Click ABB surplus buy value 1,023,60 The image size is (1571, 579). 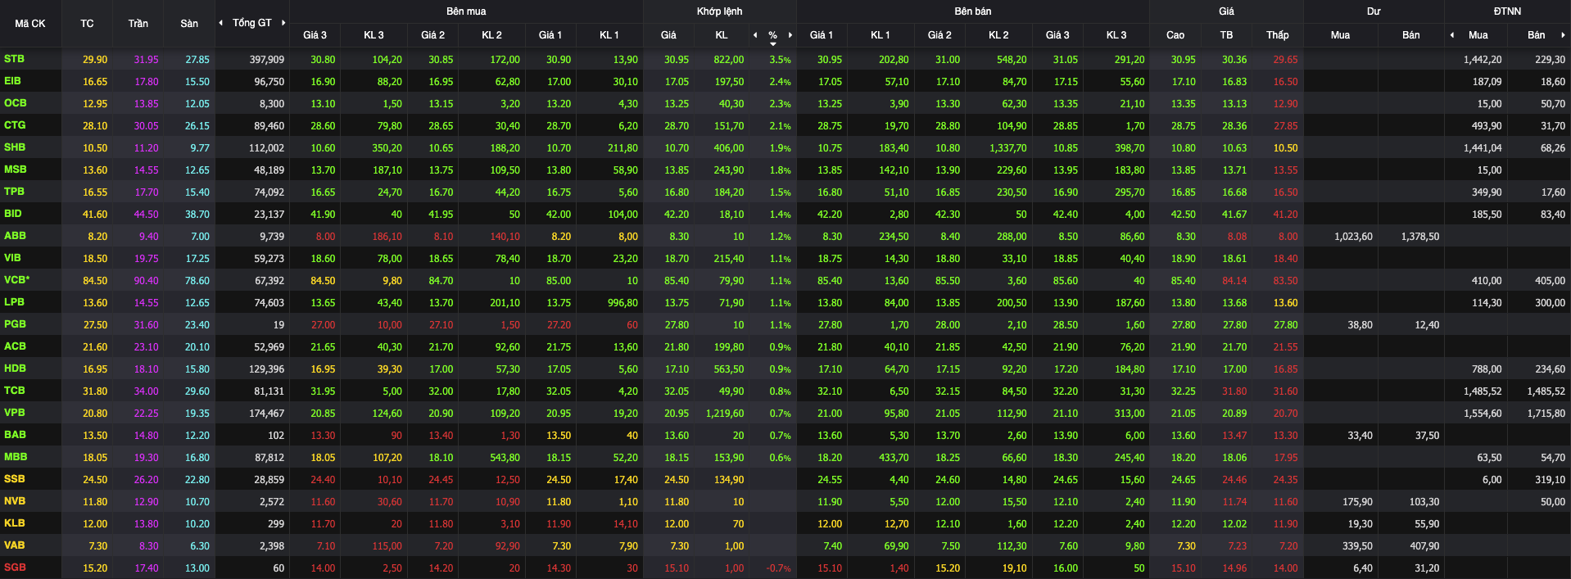[1353, 237]
